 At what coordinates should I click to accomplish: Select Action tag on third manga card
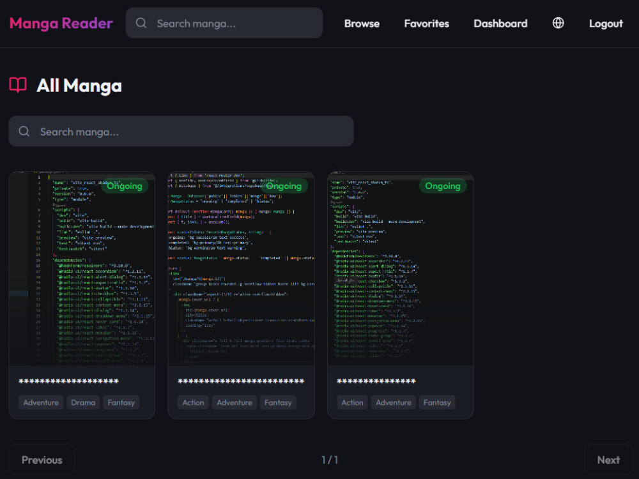click(352, 402)
